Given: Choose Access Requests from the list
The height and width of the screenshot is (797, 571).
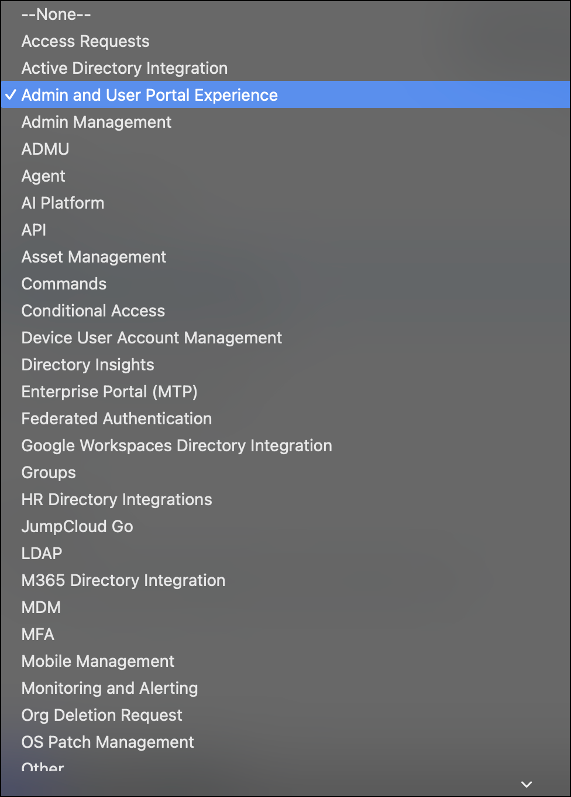Looking at the screenshot, I should point(85,41).
